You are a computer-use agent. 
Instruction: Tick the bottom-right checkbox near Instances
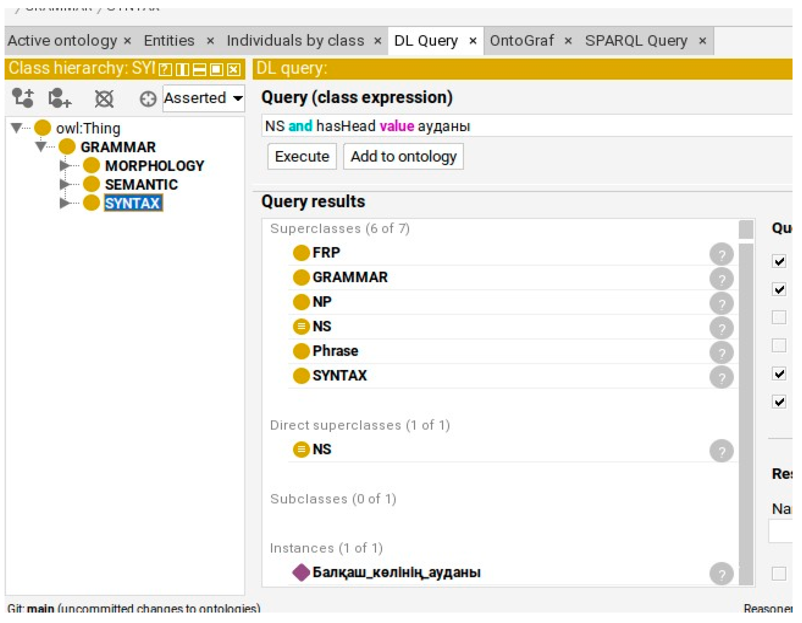point(779,573)
